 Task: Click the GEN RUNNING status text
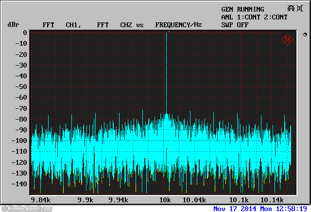click(242, 9)
